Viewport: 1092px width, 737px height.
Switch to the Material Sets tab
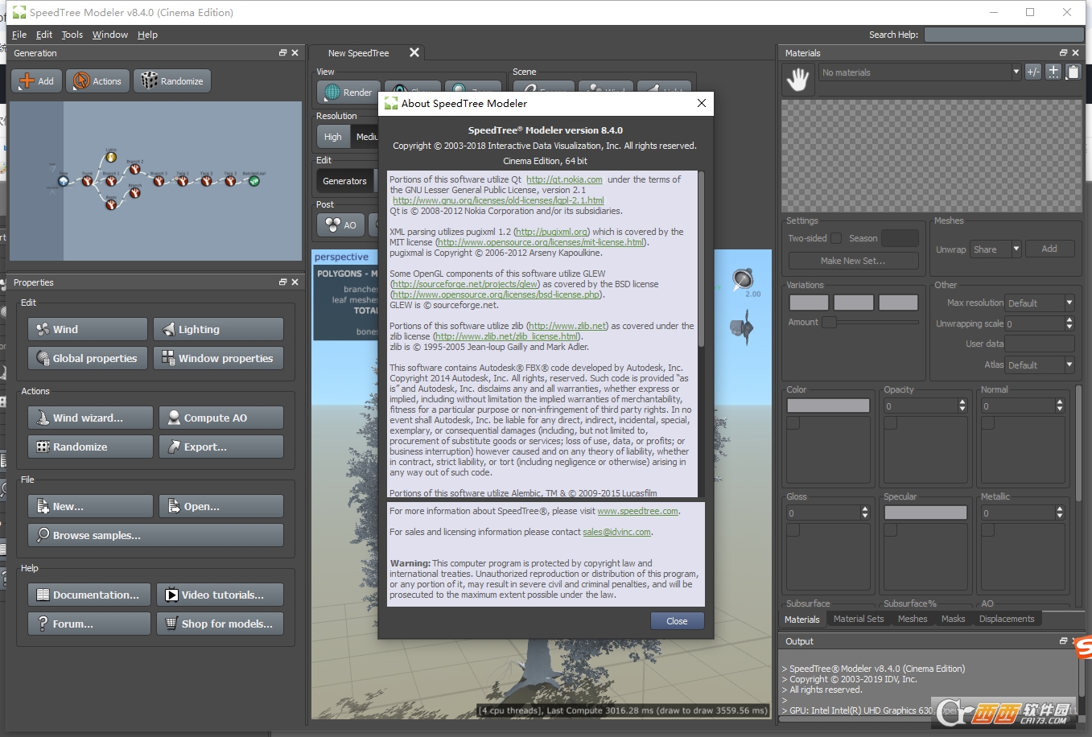[859, 619]
